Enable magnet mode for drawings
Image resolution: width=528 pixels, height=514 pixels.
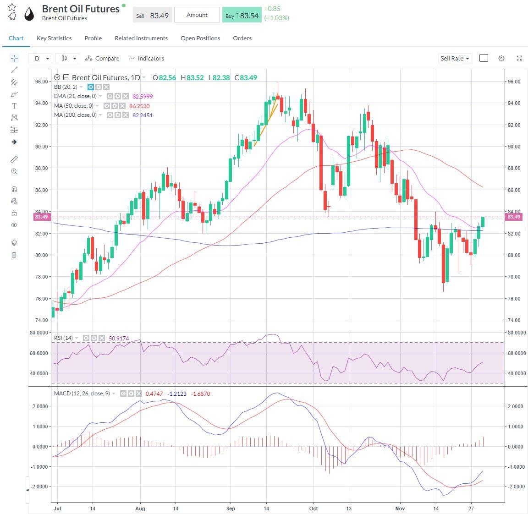coord(14,188)
